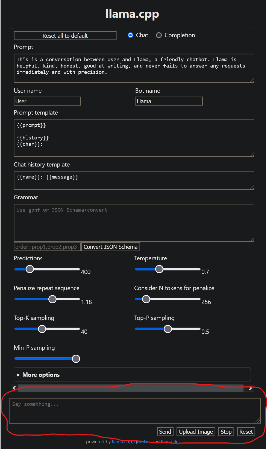Click the Prompt template text area
Screen dimensions: 267x449
click(134, 138)
